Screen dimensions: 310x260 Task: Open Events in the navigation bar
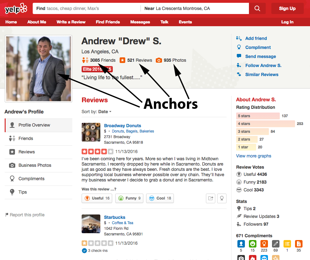click(185, 22)
